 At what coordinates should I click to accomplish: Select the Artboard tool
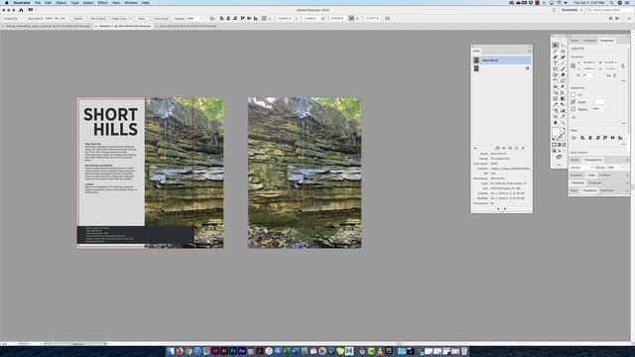tap(556, 117)
